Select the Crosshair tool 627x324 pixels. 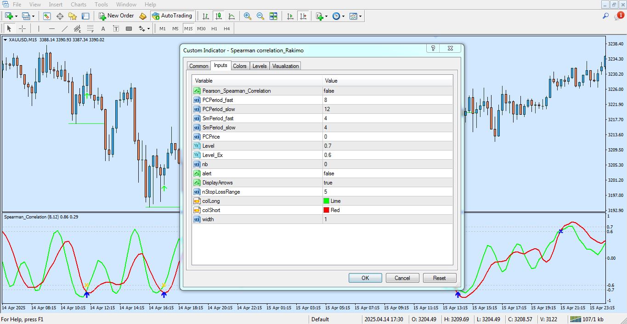click(22, 28)
